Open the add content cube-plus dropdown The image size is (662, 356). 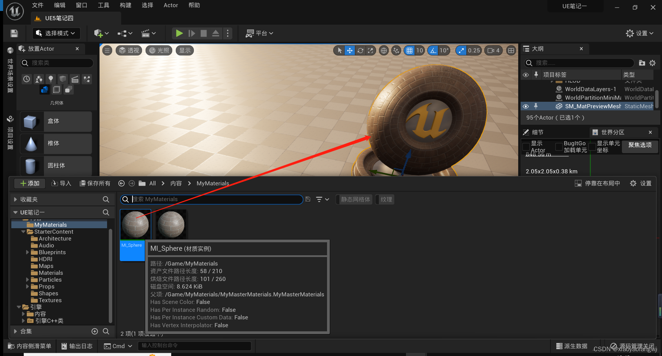click(x=101, y=33)
